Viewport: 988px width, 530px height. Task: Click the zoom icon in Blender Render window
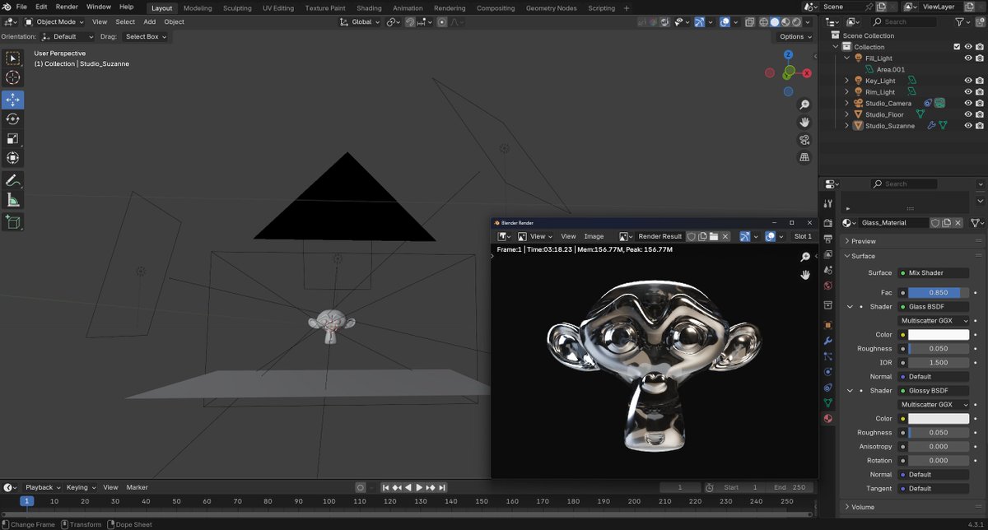(x=805, y=257)
